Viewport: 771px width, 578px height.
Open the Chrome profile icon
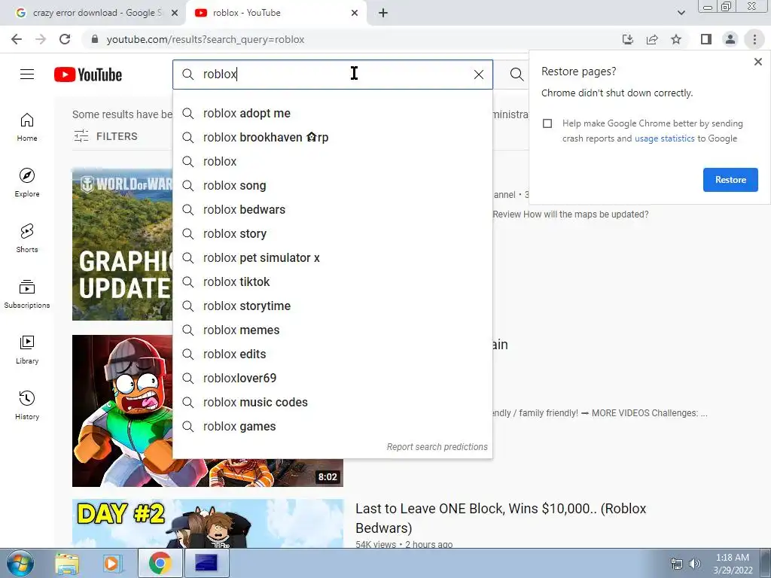click(x=730, y=39)
